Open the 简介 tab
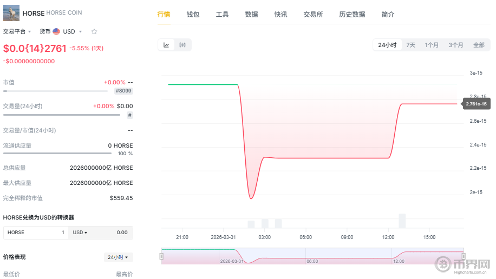This screenshot has height=279, width=496. pos(388,15)
